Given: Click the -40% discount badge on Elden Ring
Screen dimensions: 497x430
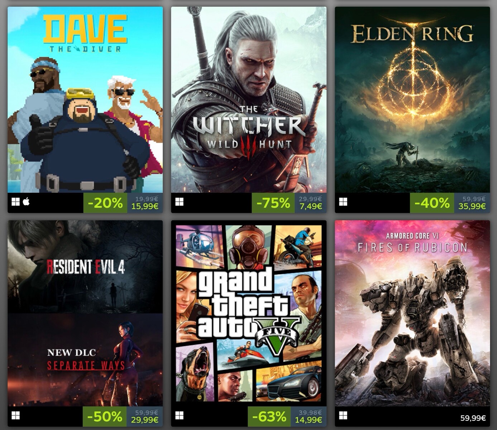Looking at the screenshot, I should [432, 203].
